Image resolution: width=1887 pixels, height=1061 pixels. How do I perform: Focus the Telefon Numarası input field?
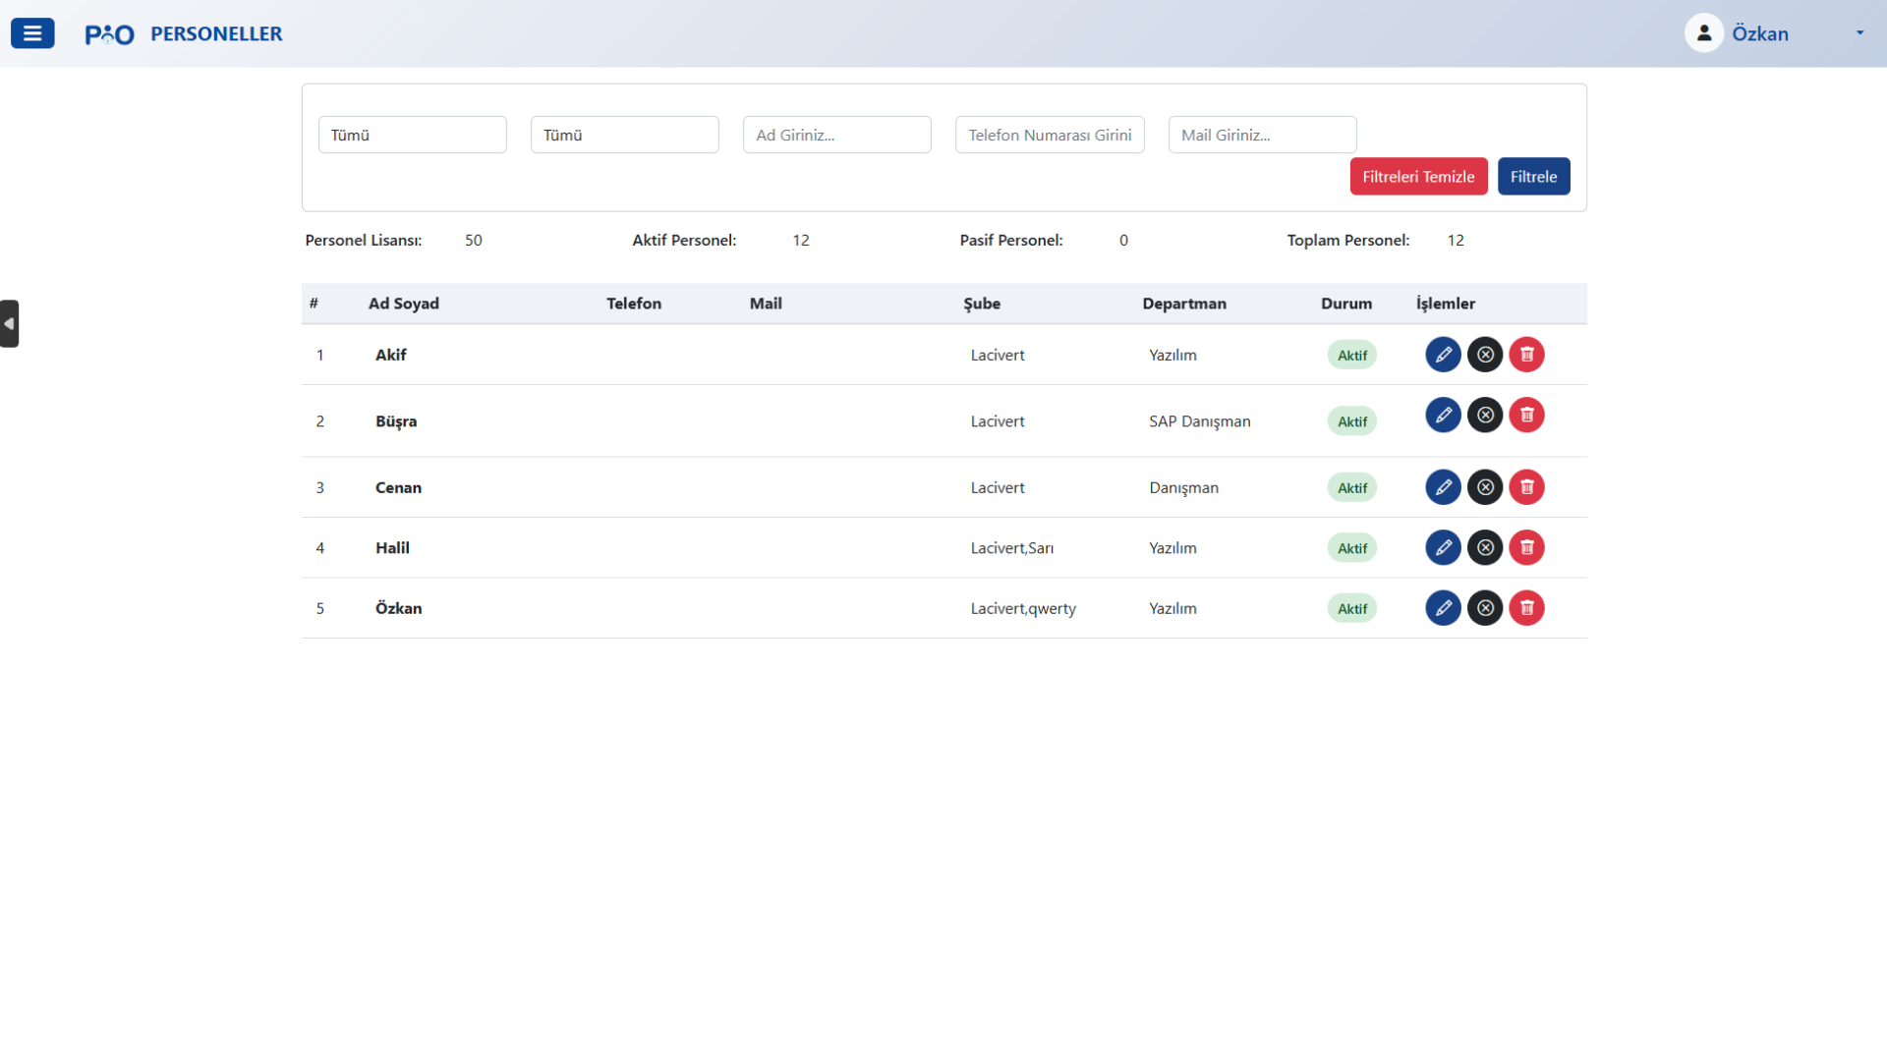(x=1050, y=135)
